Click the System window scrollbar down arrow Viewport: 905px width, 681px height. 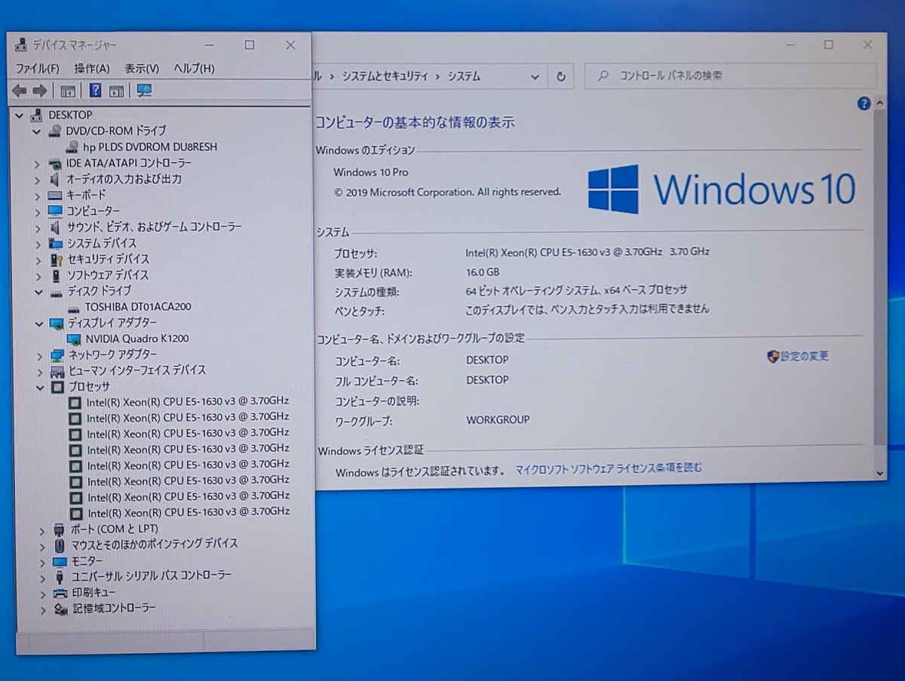pyautogui.click(x=880, y=473)
